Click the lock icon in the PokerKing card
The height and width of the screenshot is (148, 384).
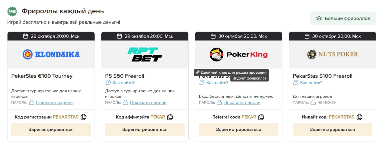pos(219,102)
